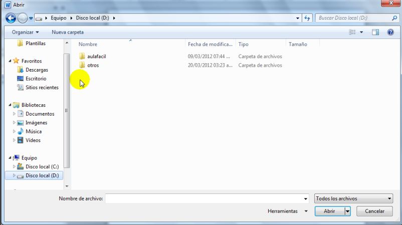Viewport: 402px width, 225px height.
Task: Sort files by Fecha de modificación column
Action: click(x=210, y=44)
